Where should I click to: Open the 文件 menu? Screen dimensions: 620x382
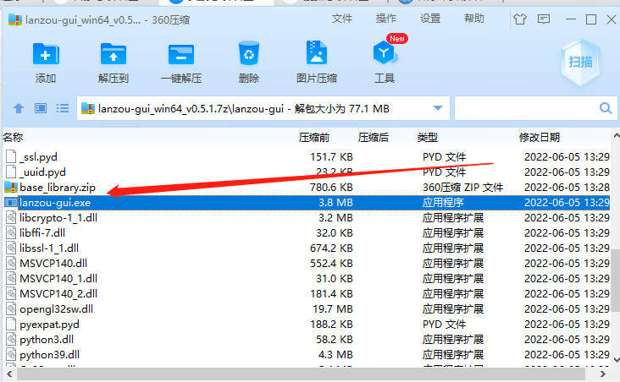pos(341,19)
